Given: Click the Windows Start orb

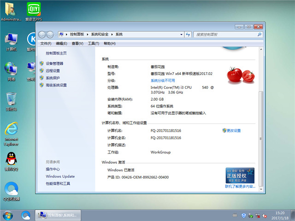Looking at the screenshot, I should pos(8,215).
